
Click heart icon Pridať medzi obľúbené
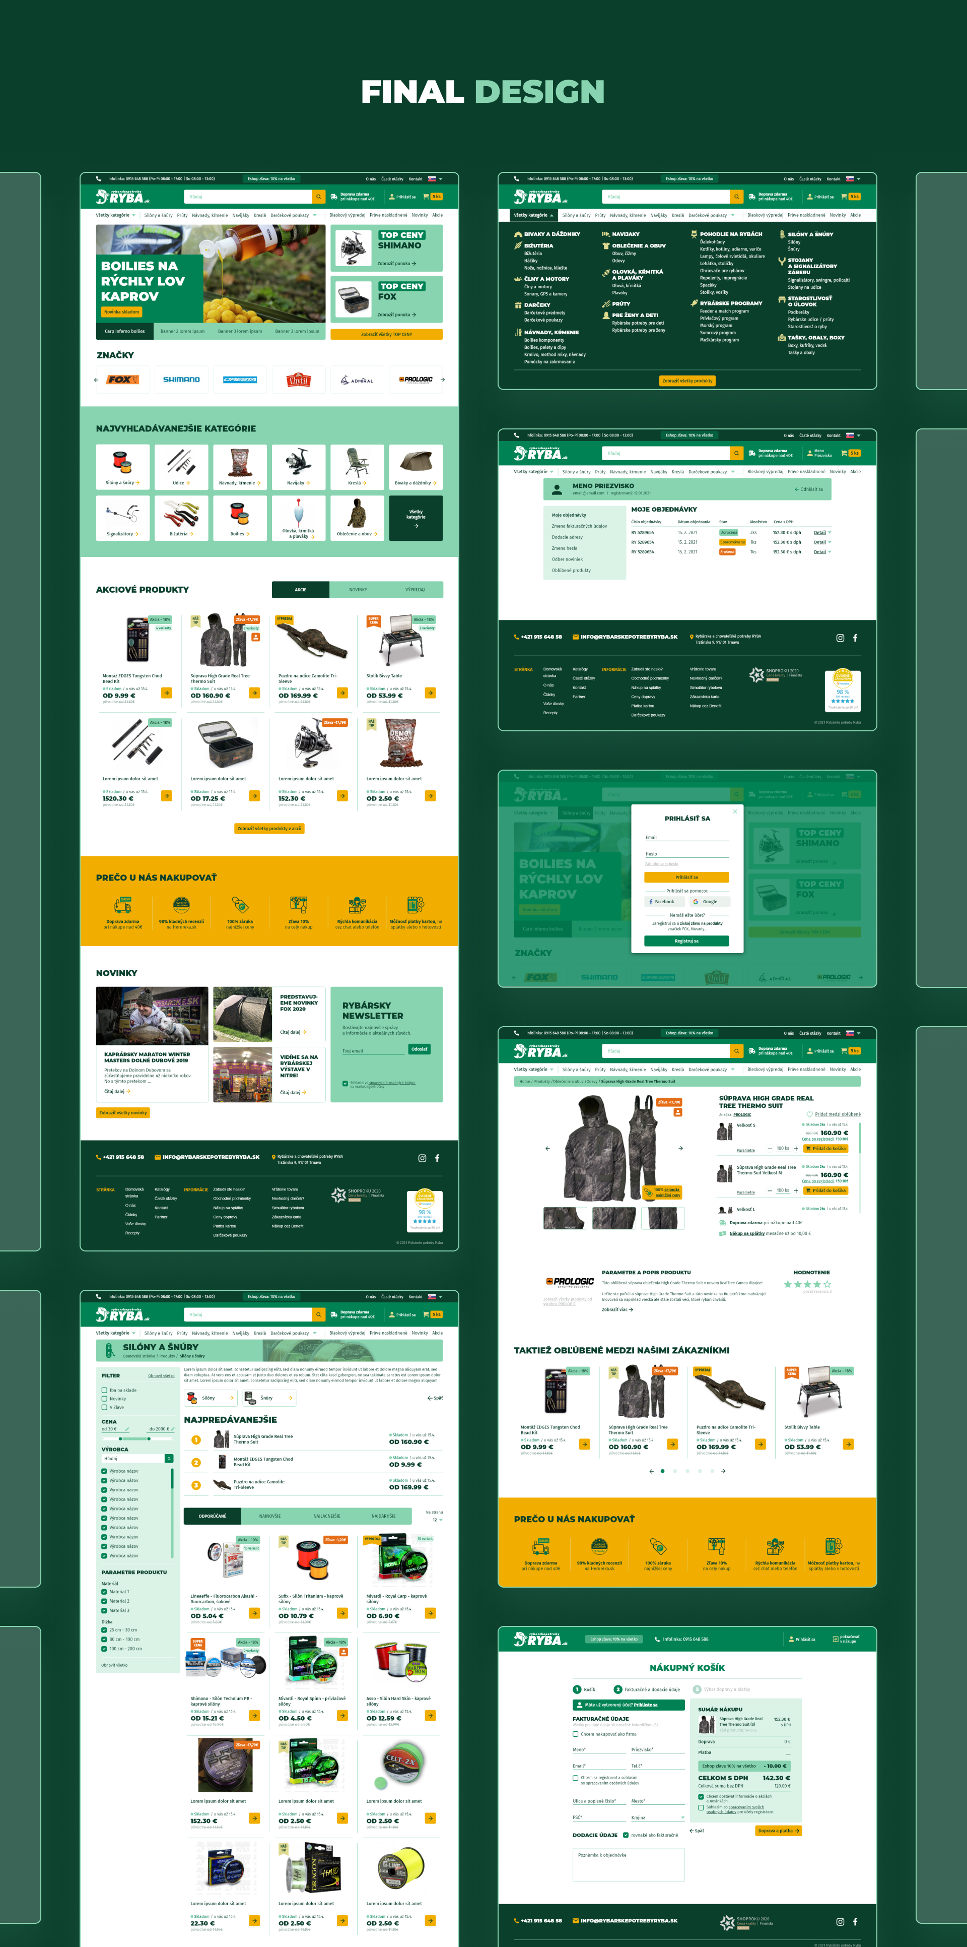coord(809,1114)
